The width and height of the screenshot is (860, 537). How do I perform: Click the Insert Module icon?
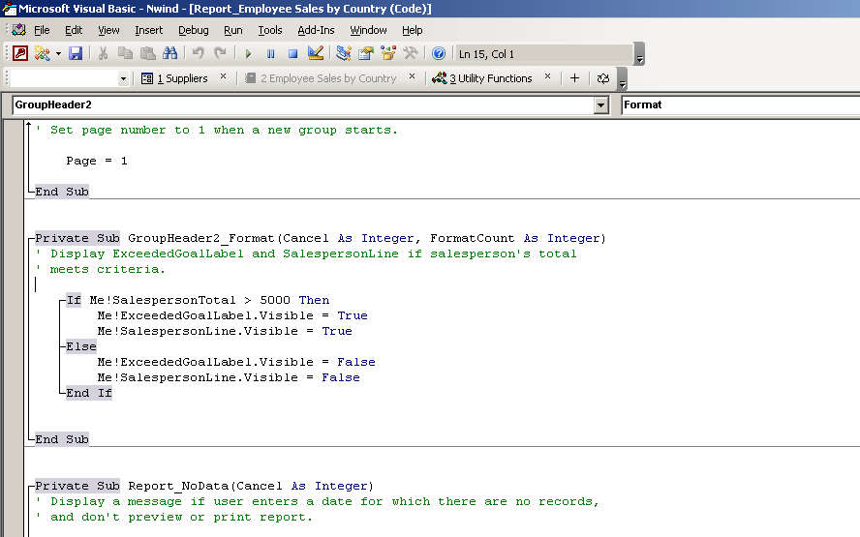[x=43, y=53]
